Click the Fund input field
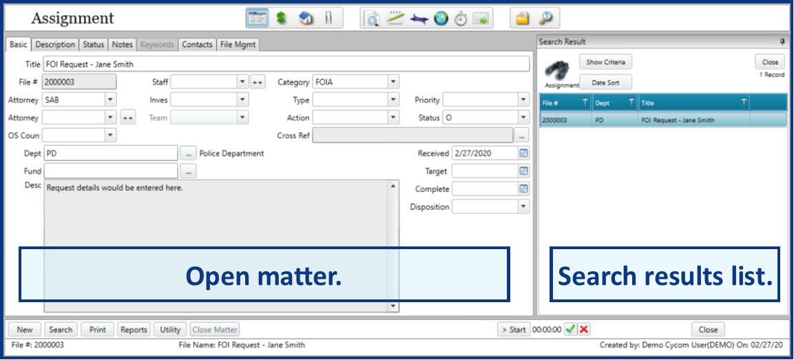The image size is (794, 360). tap(110, 171)
